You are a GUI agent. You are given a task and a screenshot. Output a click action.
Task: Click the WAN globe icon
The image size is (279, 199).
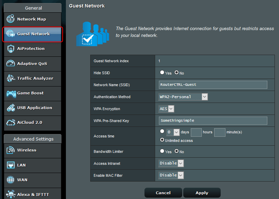tap(11, 180)
